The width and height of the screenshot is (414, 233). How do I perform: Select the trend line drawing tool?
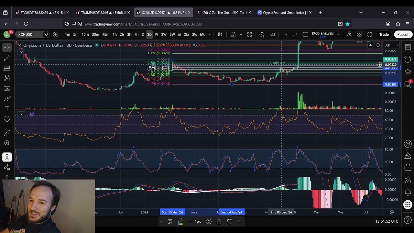(x=7, y=58)
